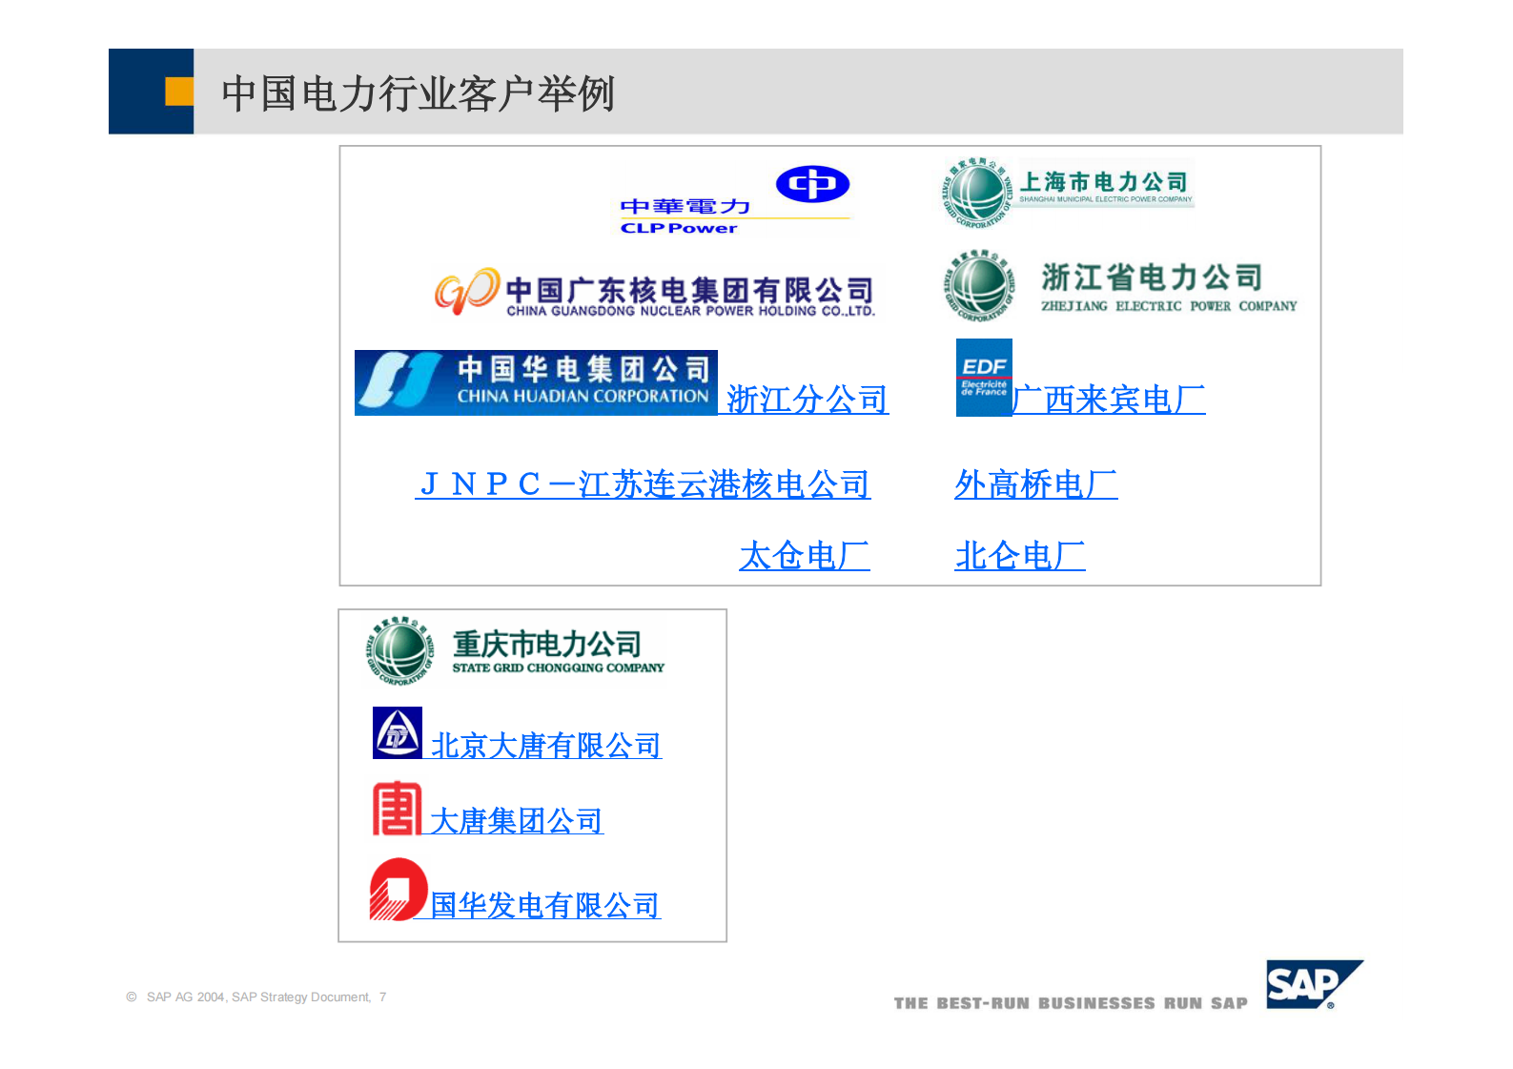Click the slide title 中国电力行业客户举例
This screenshot has height=1069, width=1513.
[418, 93]
